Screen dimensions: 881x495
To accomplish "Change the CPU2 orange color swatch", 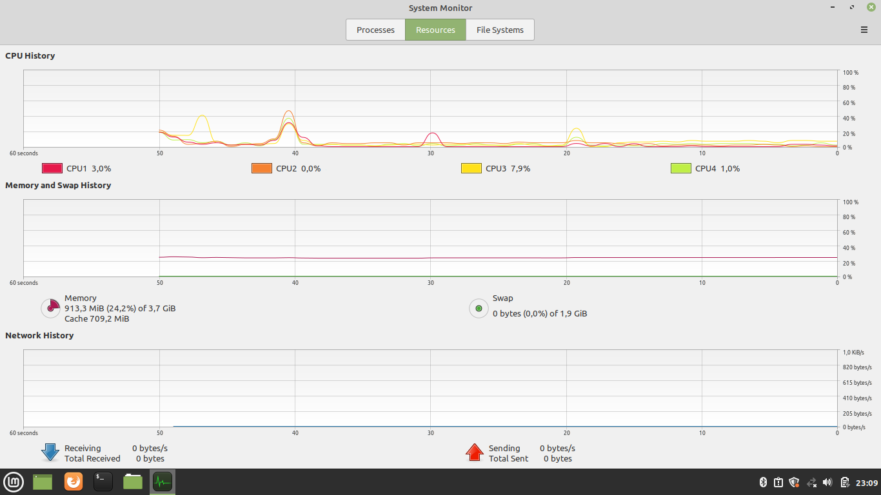I will click(x=261, y=168).
